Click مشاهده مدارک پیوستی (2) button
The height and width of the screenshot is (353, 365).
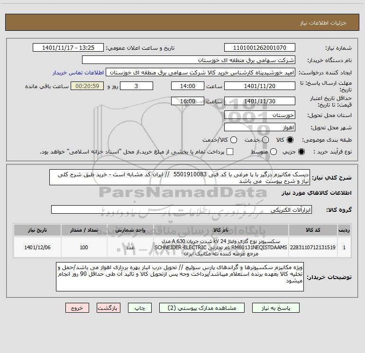point(202,308)
